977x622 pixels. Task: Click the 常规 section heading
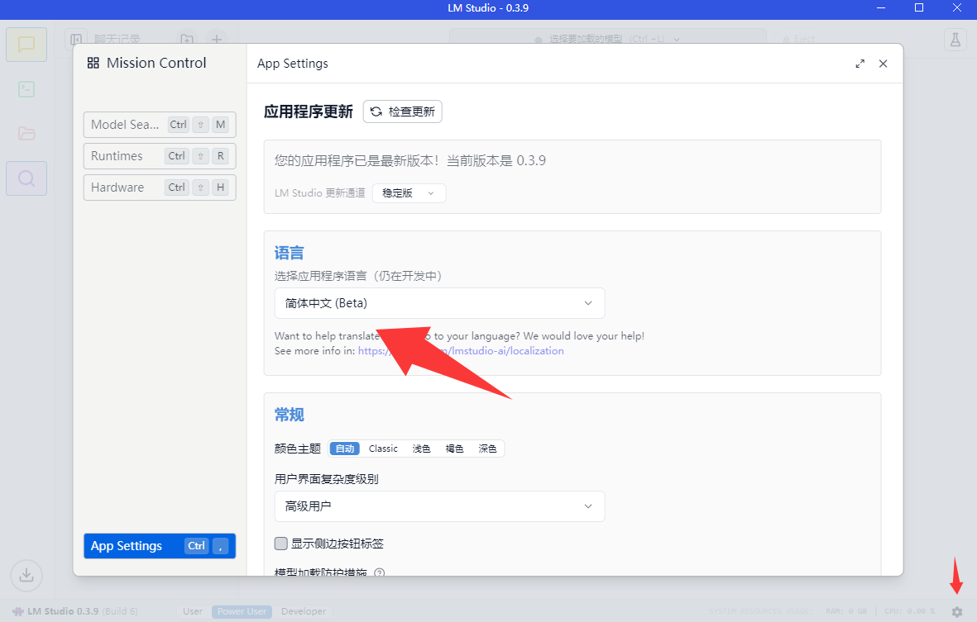point(289,415)
